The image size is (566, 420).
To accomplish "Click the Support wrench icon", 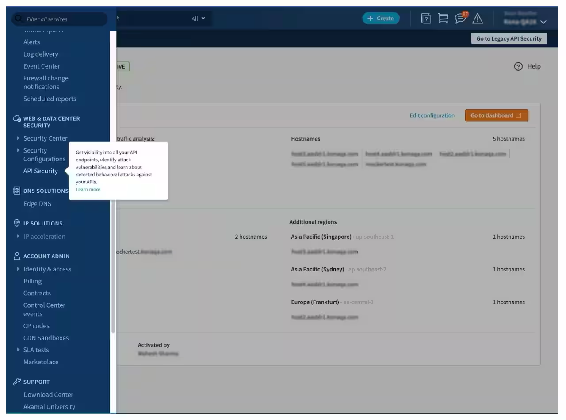I will (x=17, y=382).
